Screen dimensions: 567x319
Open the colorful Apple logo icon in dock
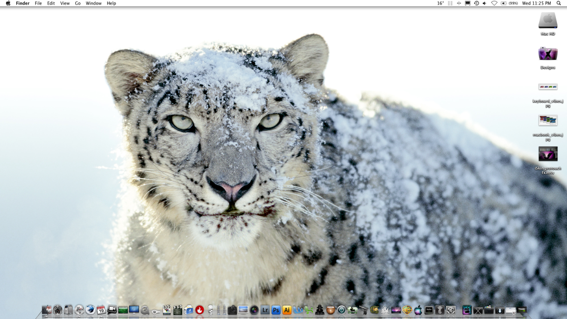point(418,310)
